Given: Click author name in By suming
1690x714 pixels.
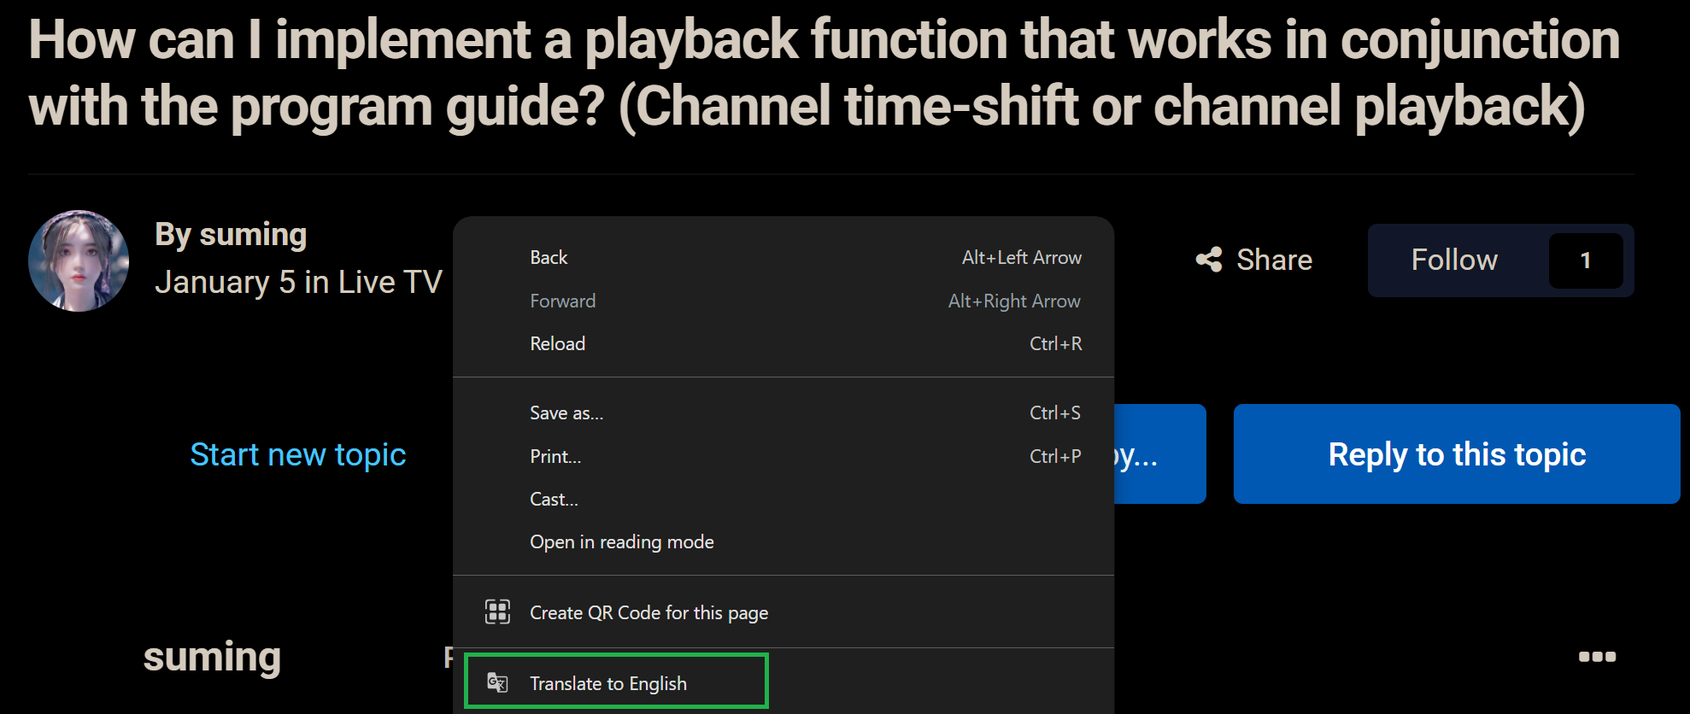Looking at the screenshot, I should coord(252,234).
